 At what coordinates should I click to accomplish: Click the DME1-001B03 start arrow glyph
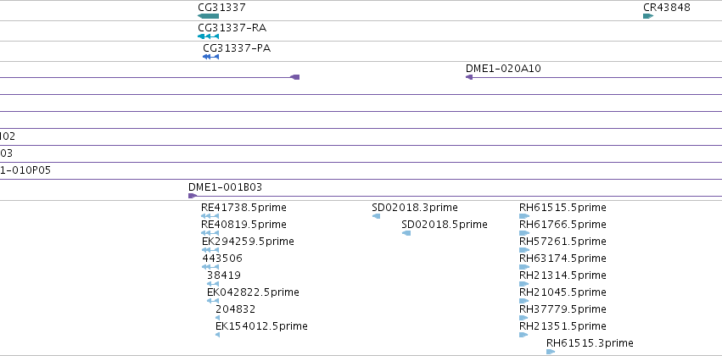pos(193,196)
